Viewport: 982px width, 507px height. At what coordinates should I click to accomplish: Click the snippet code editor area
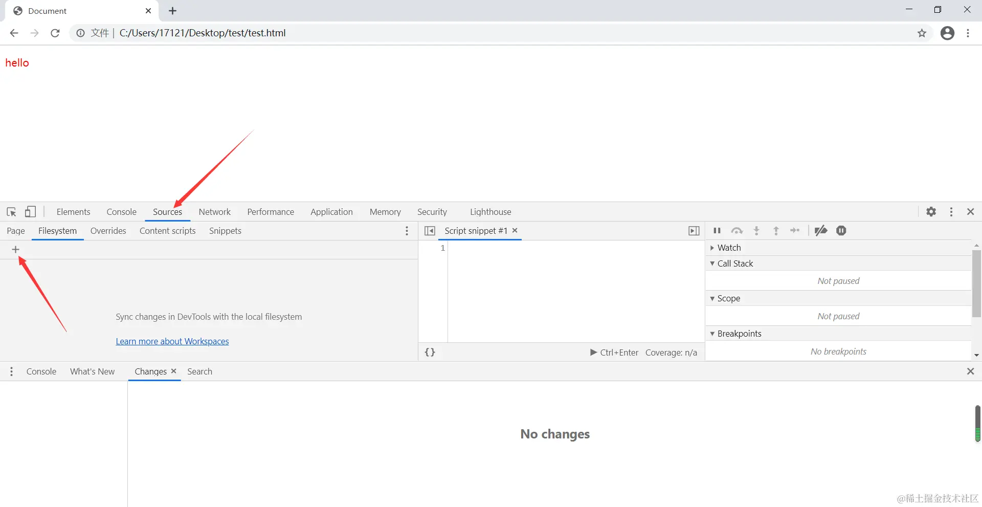tap(576, 291)
